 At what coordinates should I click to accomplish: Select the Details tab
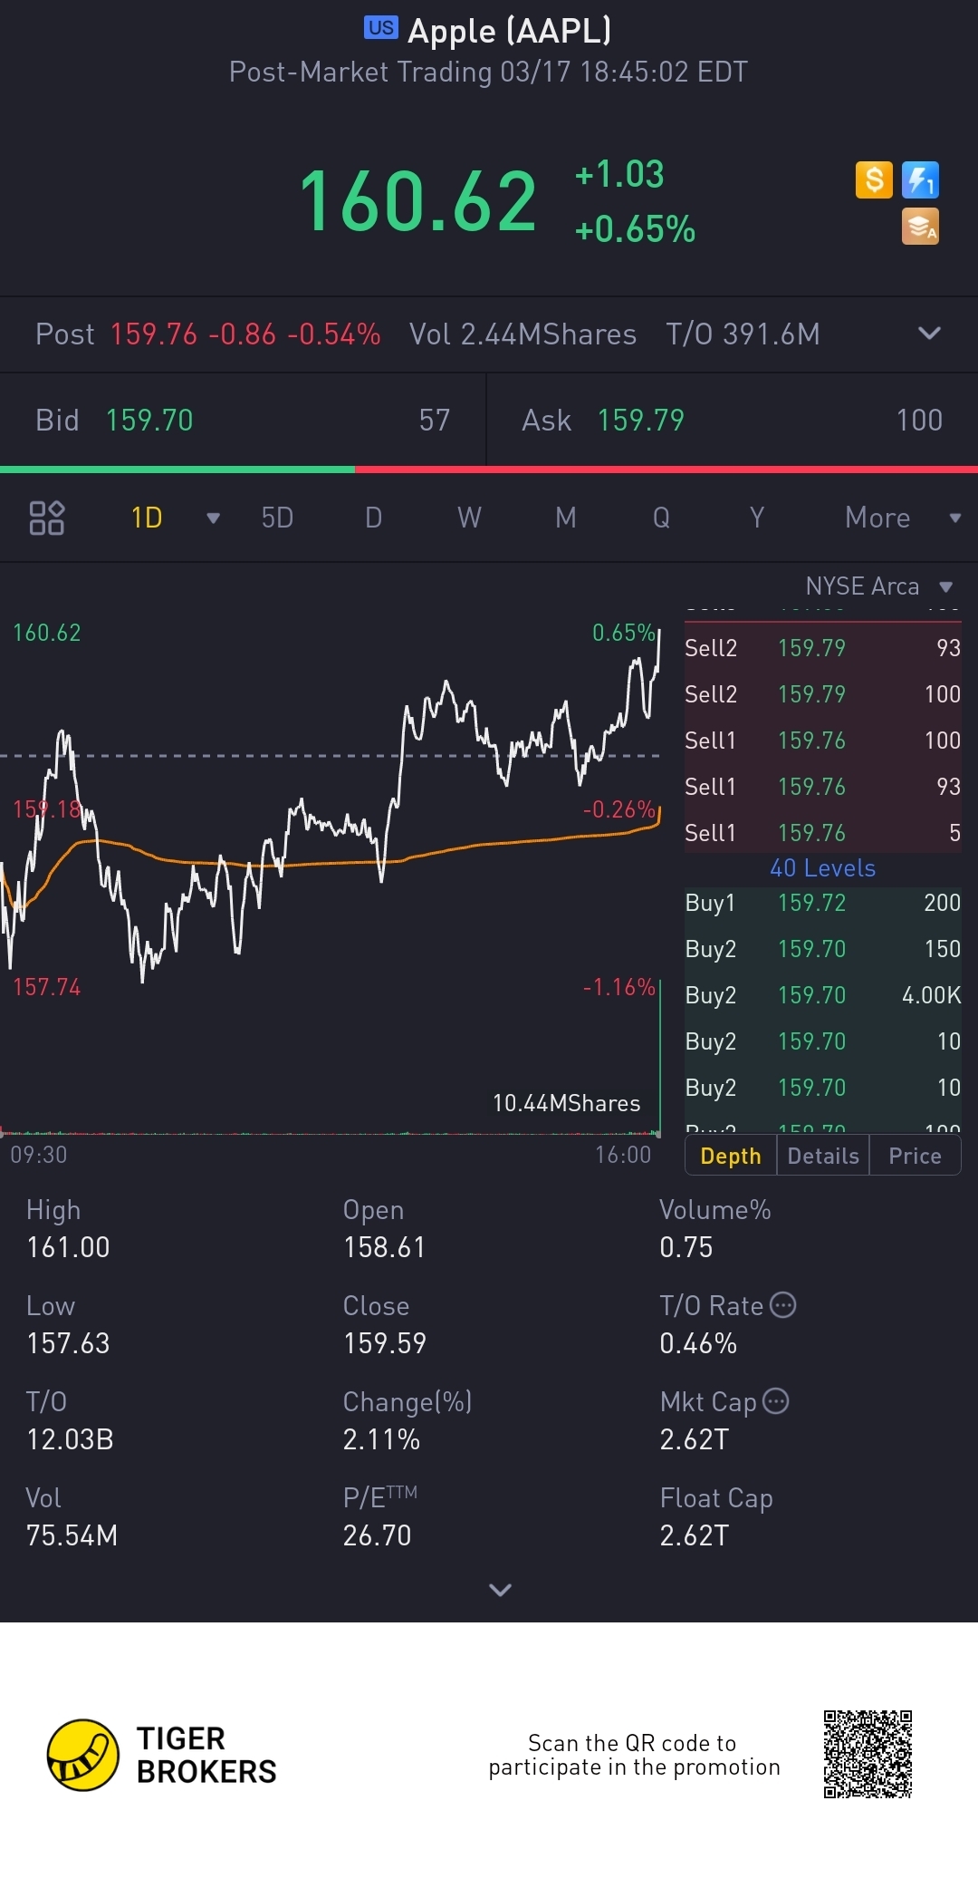click(x=823, y=1156)
